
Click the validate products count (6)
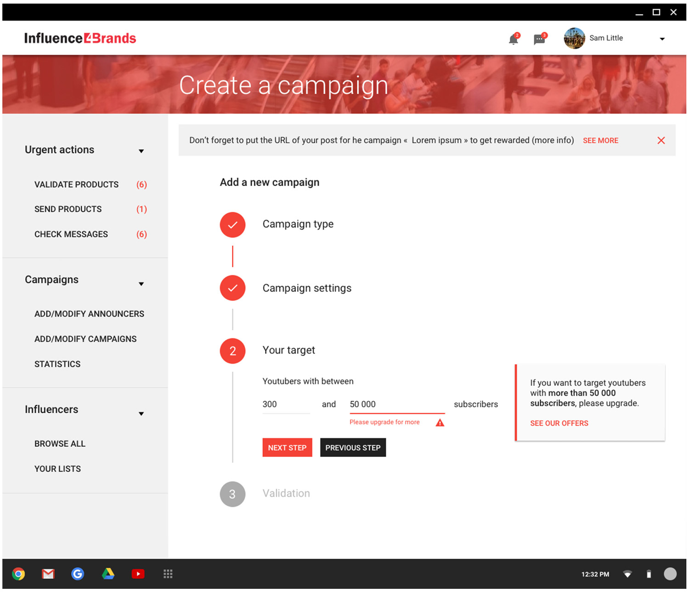tap(141, 185)
